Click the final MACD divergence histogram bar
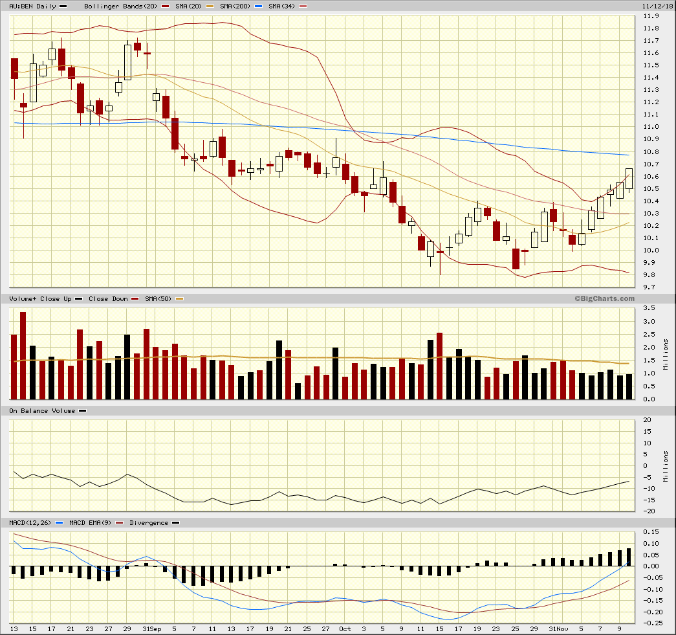This screenshot has height=635, width=676. pyautogui.click(x=629, y=557)
